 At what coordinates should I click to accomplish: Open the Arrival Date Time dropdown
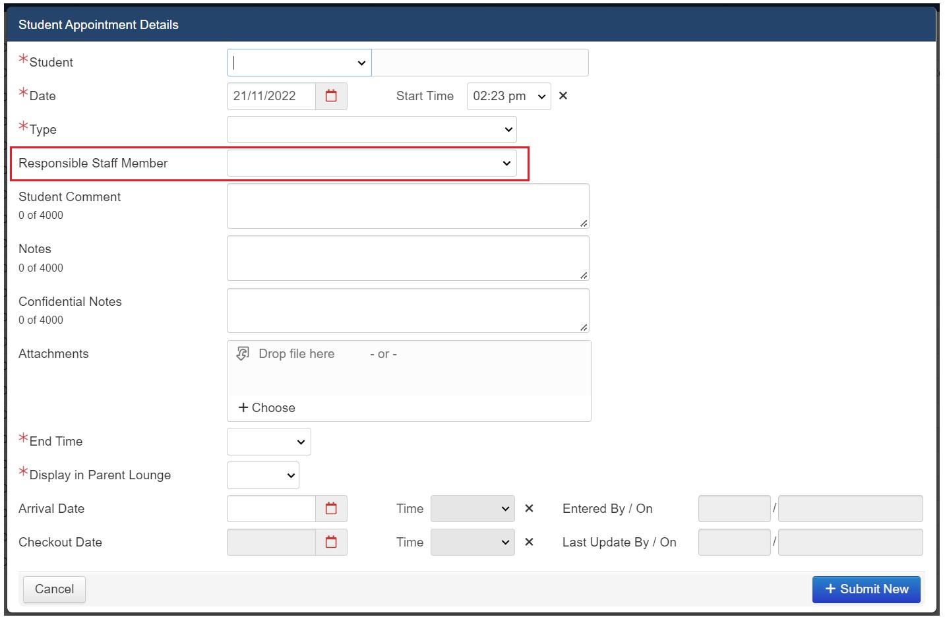[472, 509]
